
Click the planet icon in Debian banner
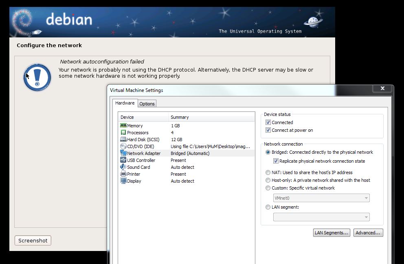pos(313,22)
